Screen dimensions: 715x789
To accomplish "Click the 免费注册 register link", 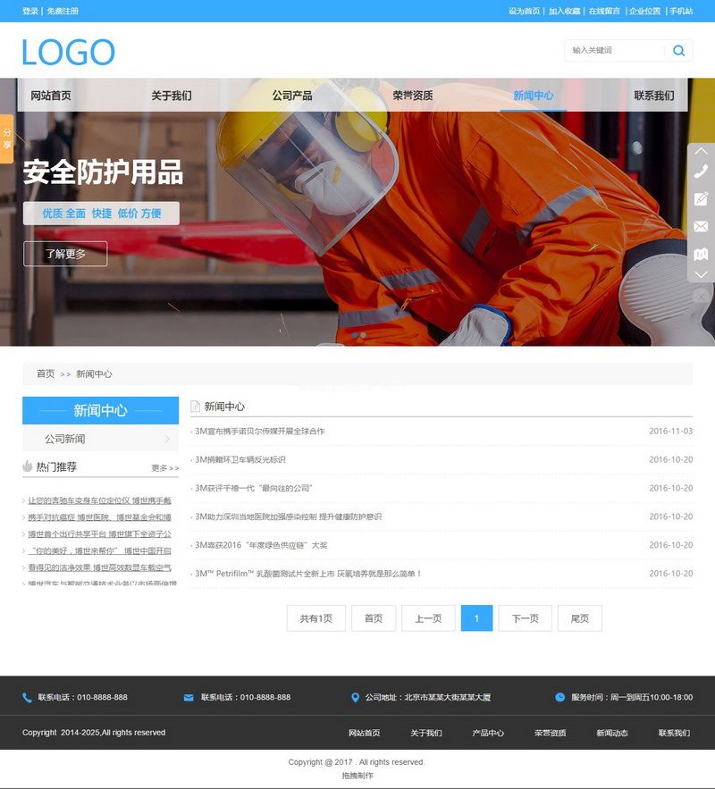I will coord(63,11).
